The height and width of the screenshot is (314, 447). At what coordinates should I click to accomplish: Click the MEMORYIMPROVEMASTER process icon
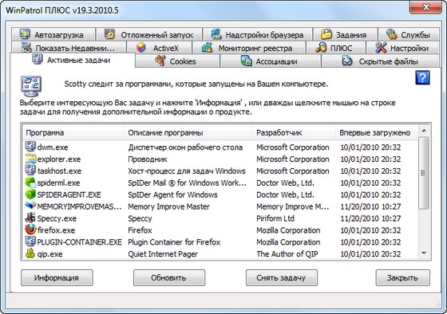pyautogui.click(x=30, y=206)
